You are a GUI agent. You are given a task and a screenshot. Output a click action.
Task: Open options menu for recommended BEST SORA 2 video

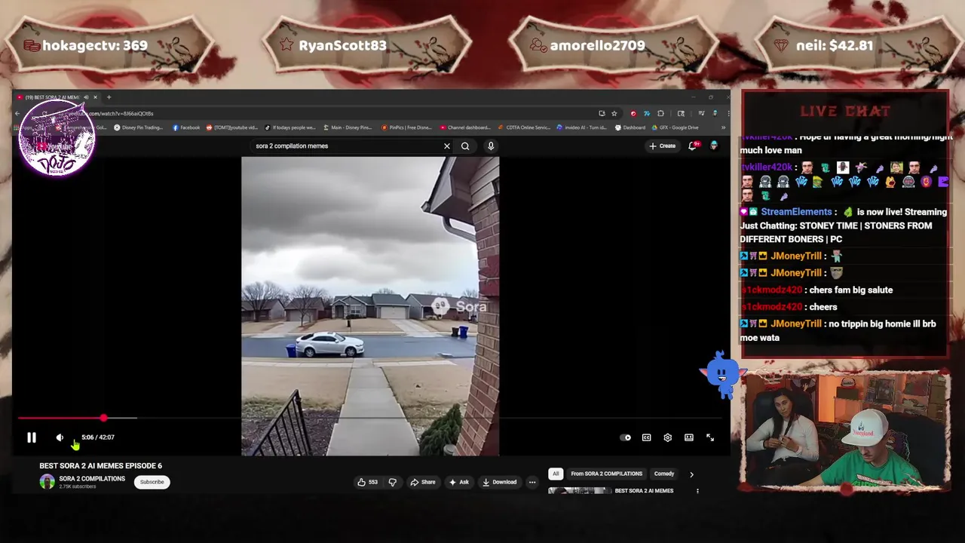click(697, 491)
